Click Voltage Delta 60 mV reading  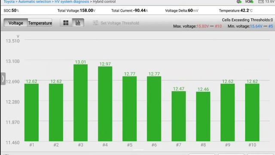(182, 10)
